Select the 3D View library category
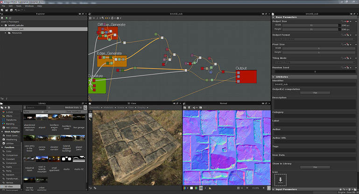Screen dimensions: 359x194 click(x=10, y=187)
